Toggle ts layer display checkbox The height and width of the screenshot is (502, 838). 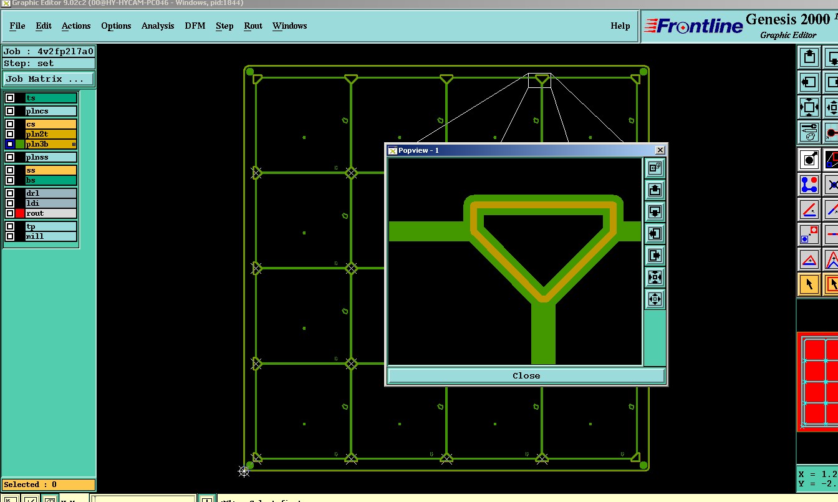coord(10,98)
